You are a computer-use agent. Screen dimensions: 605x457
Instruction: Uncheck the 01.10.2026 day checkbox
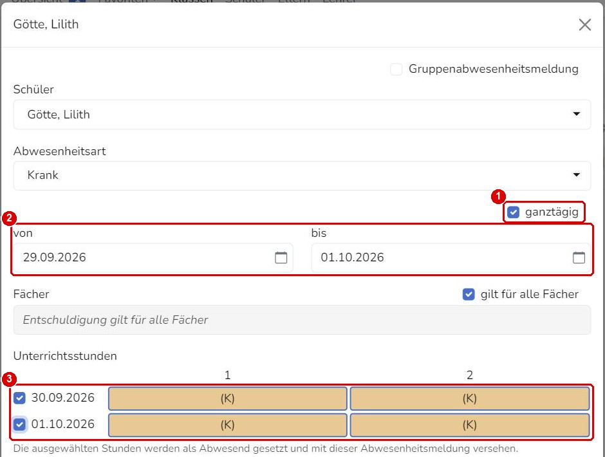19,425
